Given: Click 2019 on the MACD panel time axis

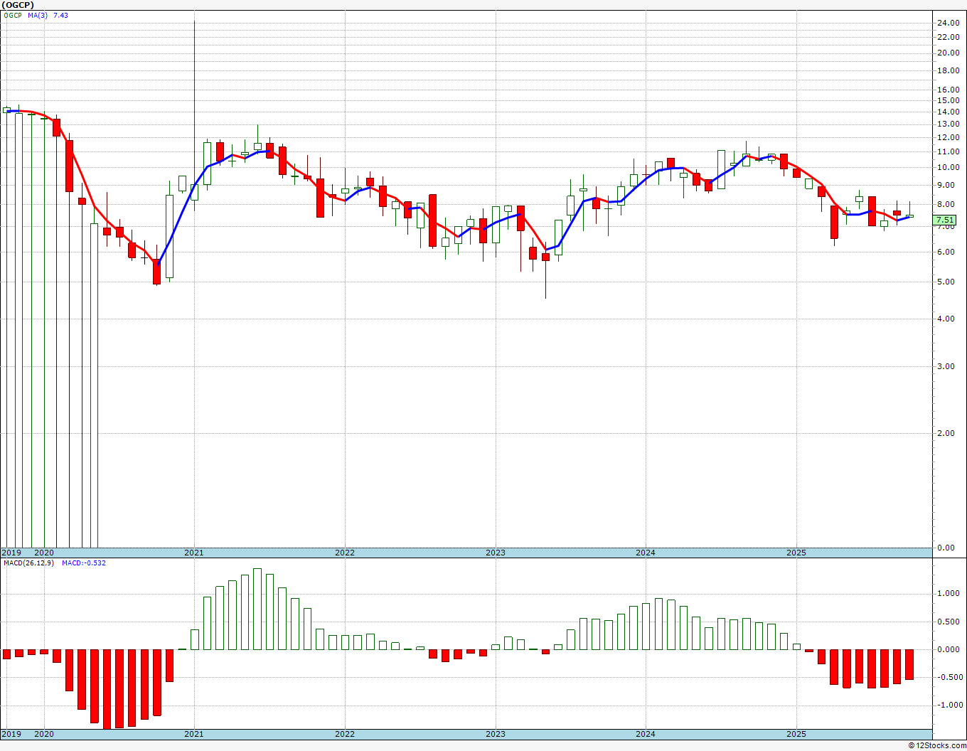Looking at the screenshot, I should pos(11,734).
